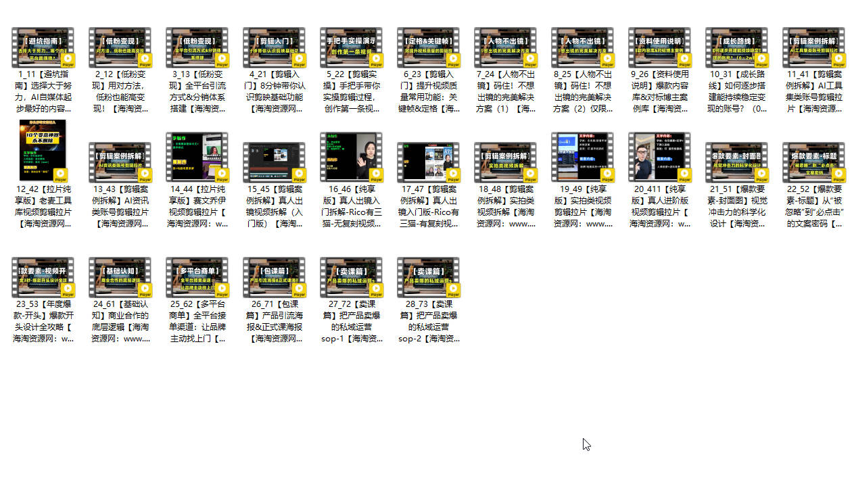Viewport: 852px width, 503px height.
Task: Select the video icon for 17_47【剪辑案例拆解】
Action: pos(429,162)
